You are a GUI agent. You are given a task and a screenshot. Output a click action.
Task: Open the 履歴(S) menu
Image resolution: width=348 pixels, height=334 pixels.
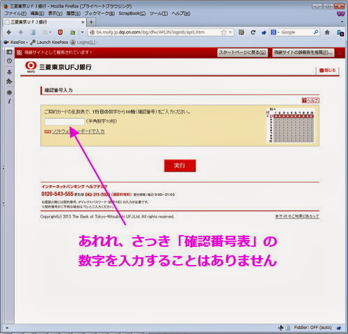pyautogui.click(x=73, y=13)
